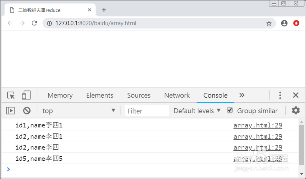Open the Chrome profile avatar icon

click(x=284, y=23)
